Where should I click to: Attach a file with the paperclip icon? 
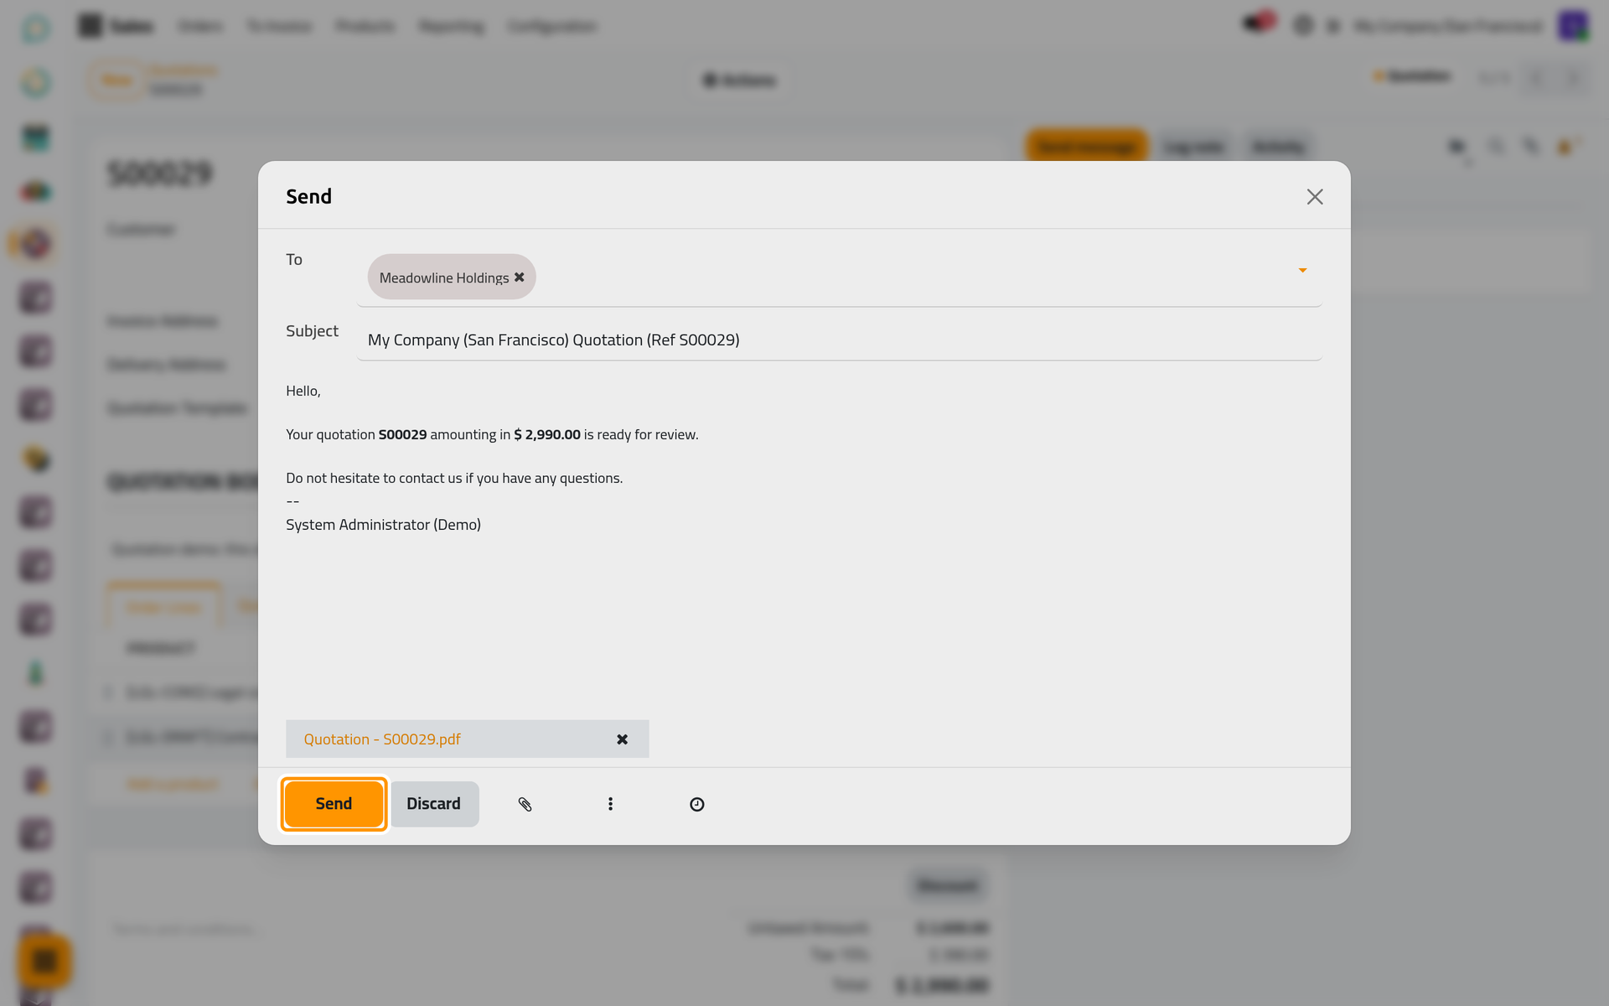pos(525,805)
